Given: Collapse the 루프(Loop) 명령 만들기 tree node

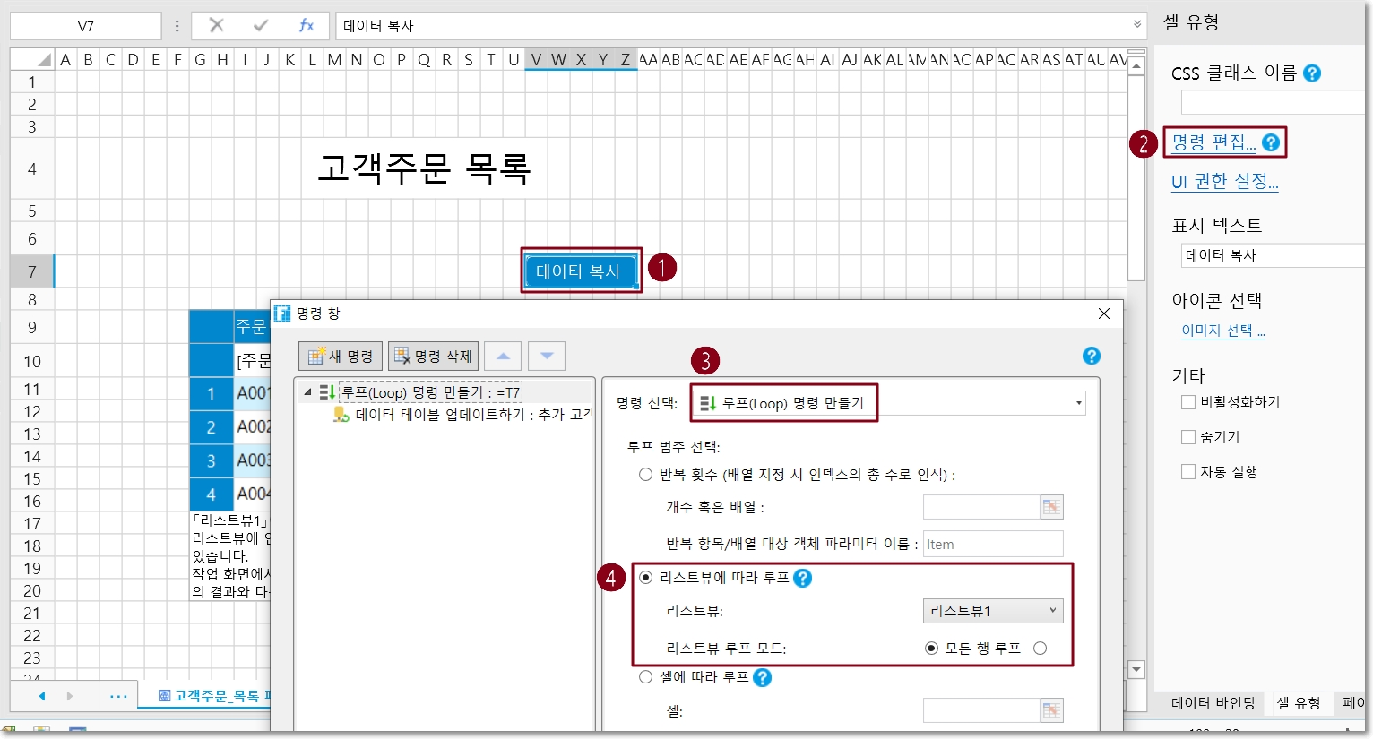Looking at the screenshot, I should coord(308,392).
